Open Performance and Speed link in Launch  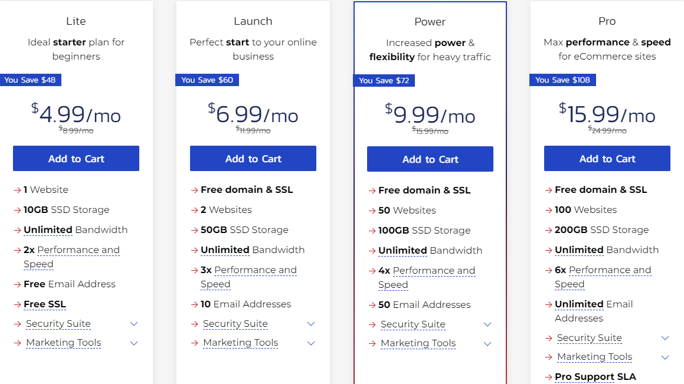[254, 270]
